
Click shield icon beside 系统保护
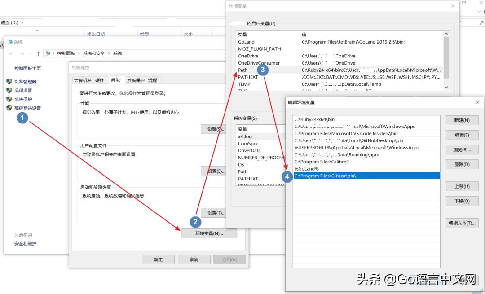[9, 99]
